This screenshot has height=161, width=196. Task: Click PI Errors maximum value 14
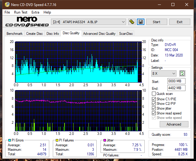tap(44, 150)
